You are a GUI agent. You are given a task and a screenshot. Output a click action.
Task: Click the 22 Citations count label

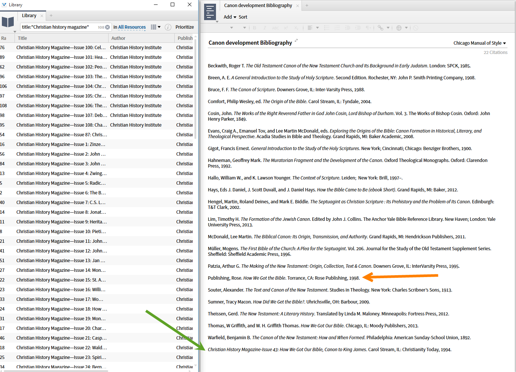coord(495,53)
